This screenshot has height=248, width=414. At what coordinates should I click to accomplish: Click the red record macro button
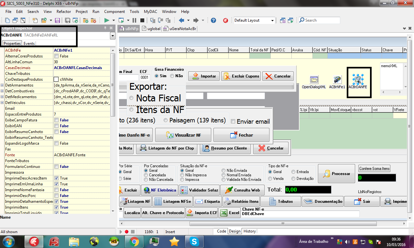pyautogui.click(x=127, y=232)
